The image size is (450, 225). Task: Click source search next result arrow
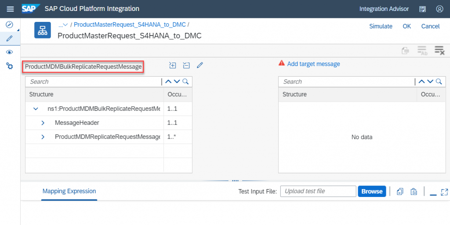(x=177, y=82)
